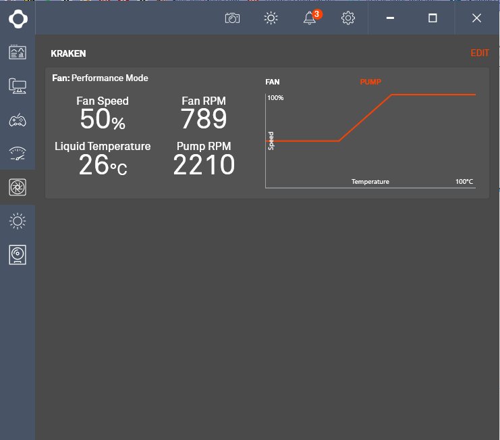The width and height of the screenshot is (500, 440).
Task: Click the KRAKEN device heading
Action: point(68,53)
